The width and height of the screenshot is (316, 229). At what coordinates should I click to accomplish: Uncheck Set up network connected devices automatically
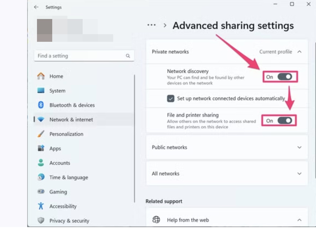click(x=171, y=98)
